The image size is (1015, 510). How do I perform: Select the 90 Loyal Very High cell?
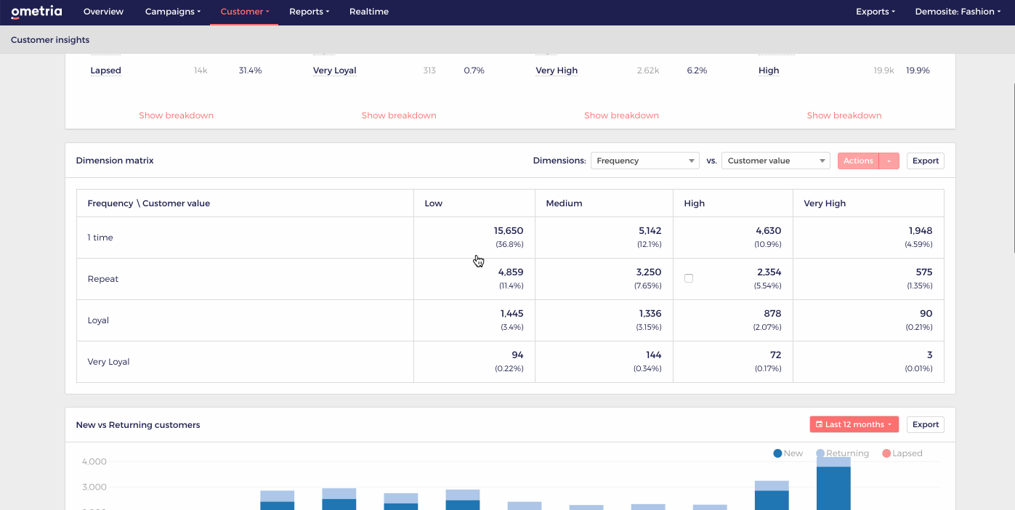point(868,320)
